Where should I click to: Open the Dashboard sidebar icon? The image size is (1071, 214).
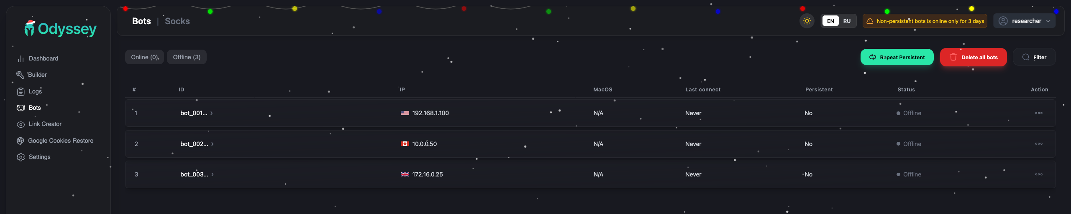(x=20, y=59)
